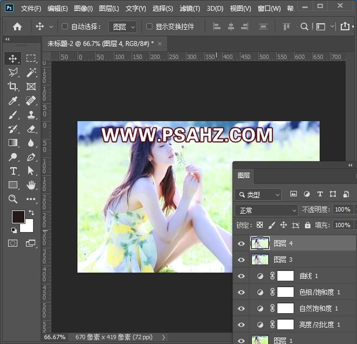Select the Zoom tool
Viewport: 357px width, 344px height.
[13, 199]
